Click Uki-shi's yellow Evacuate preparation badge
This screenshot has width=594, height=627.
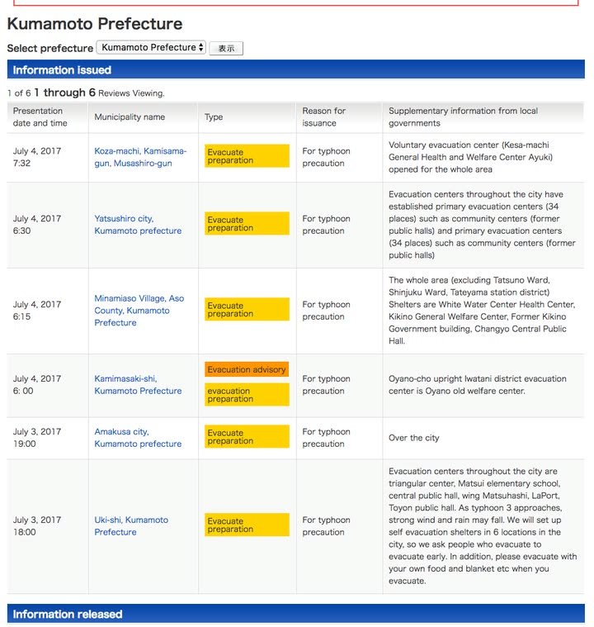(x=247, y=525)
